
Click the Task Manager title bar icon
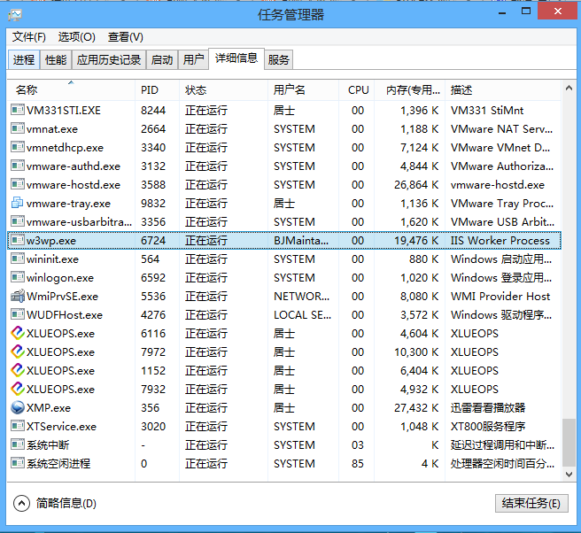click(15, 15)
